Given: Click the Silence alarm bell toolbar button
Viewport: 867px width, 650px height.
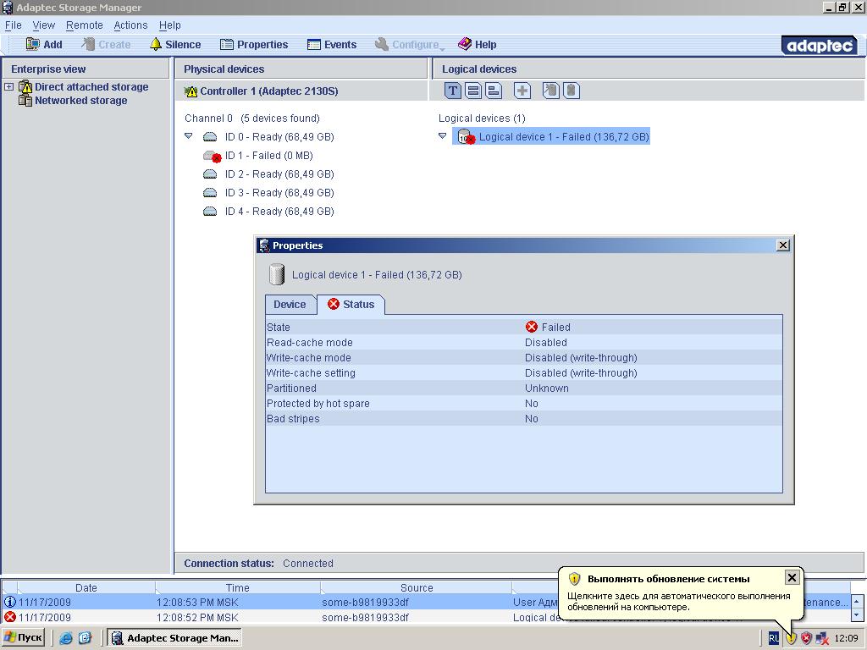Looking at the screenshot, I should pos(175,45).
